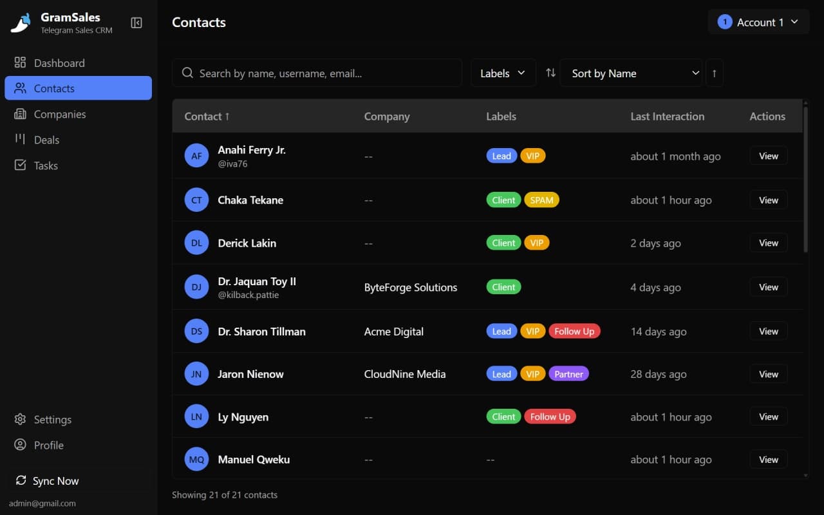824x515 pixels.
Task: Select the Companies building icon
Action: click(20, 114)
